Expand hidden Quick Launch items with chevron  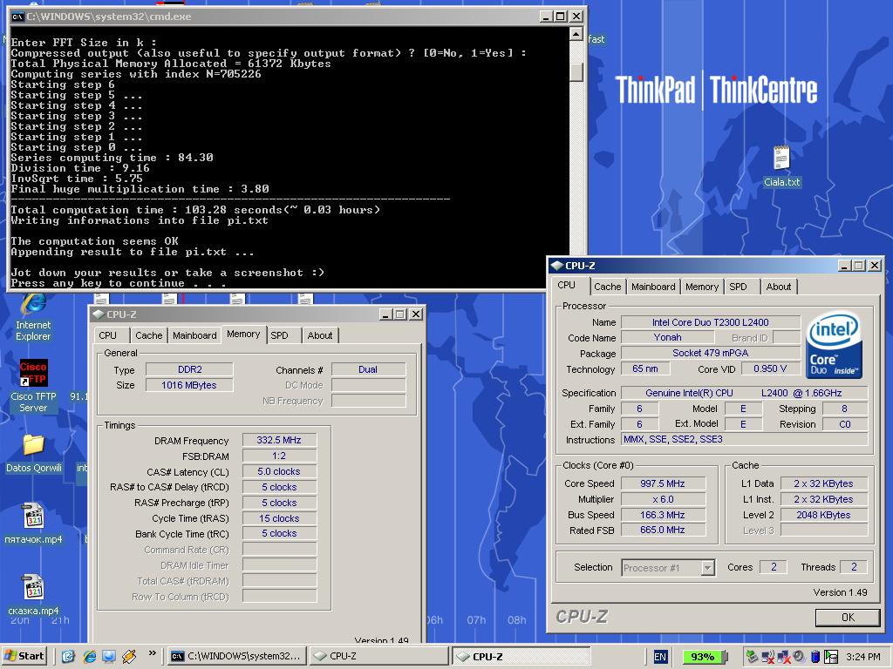(x=152, y=653)
